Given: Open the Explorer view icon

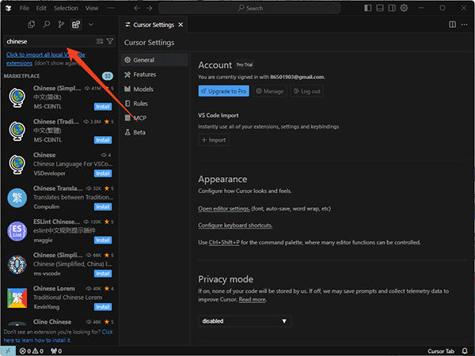Looking at the screenshot, I should tap(31, 25).
